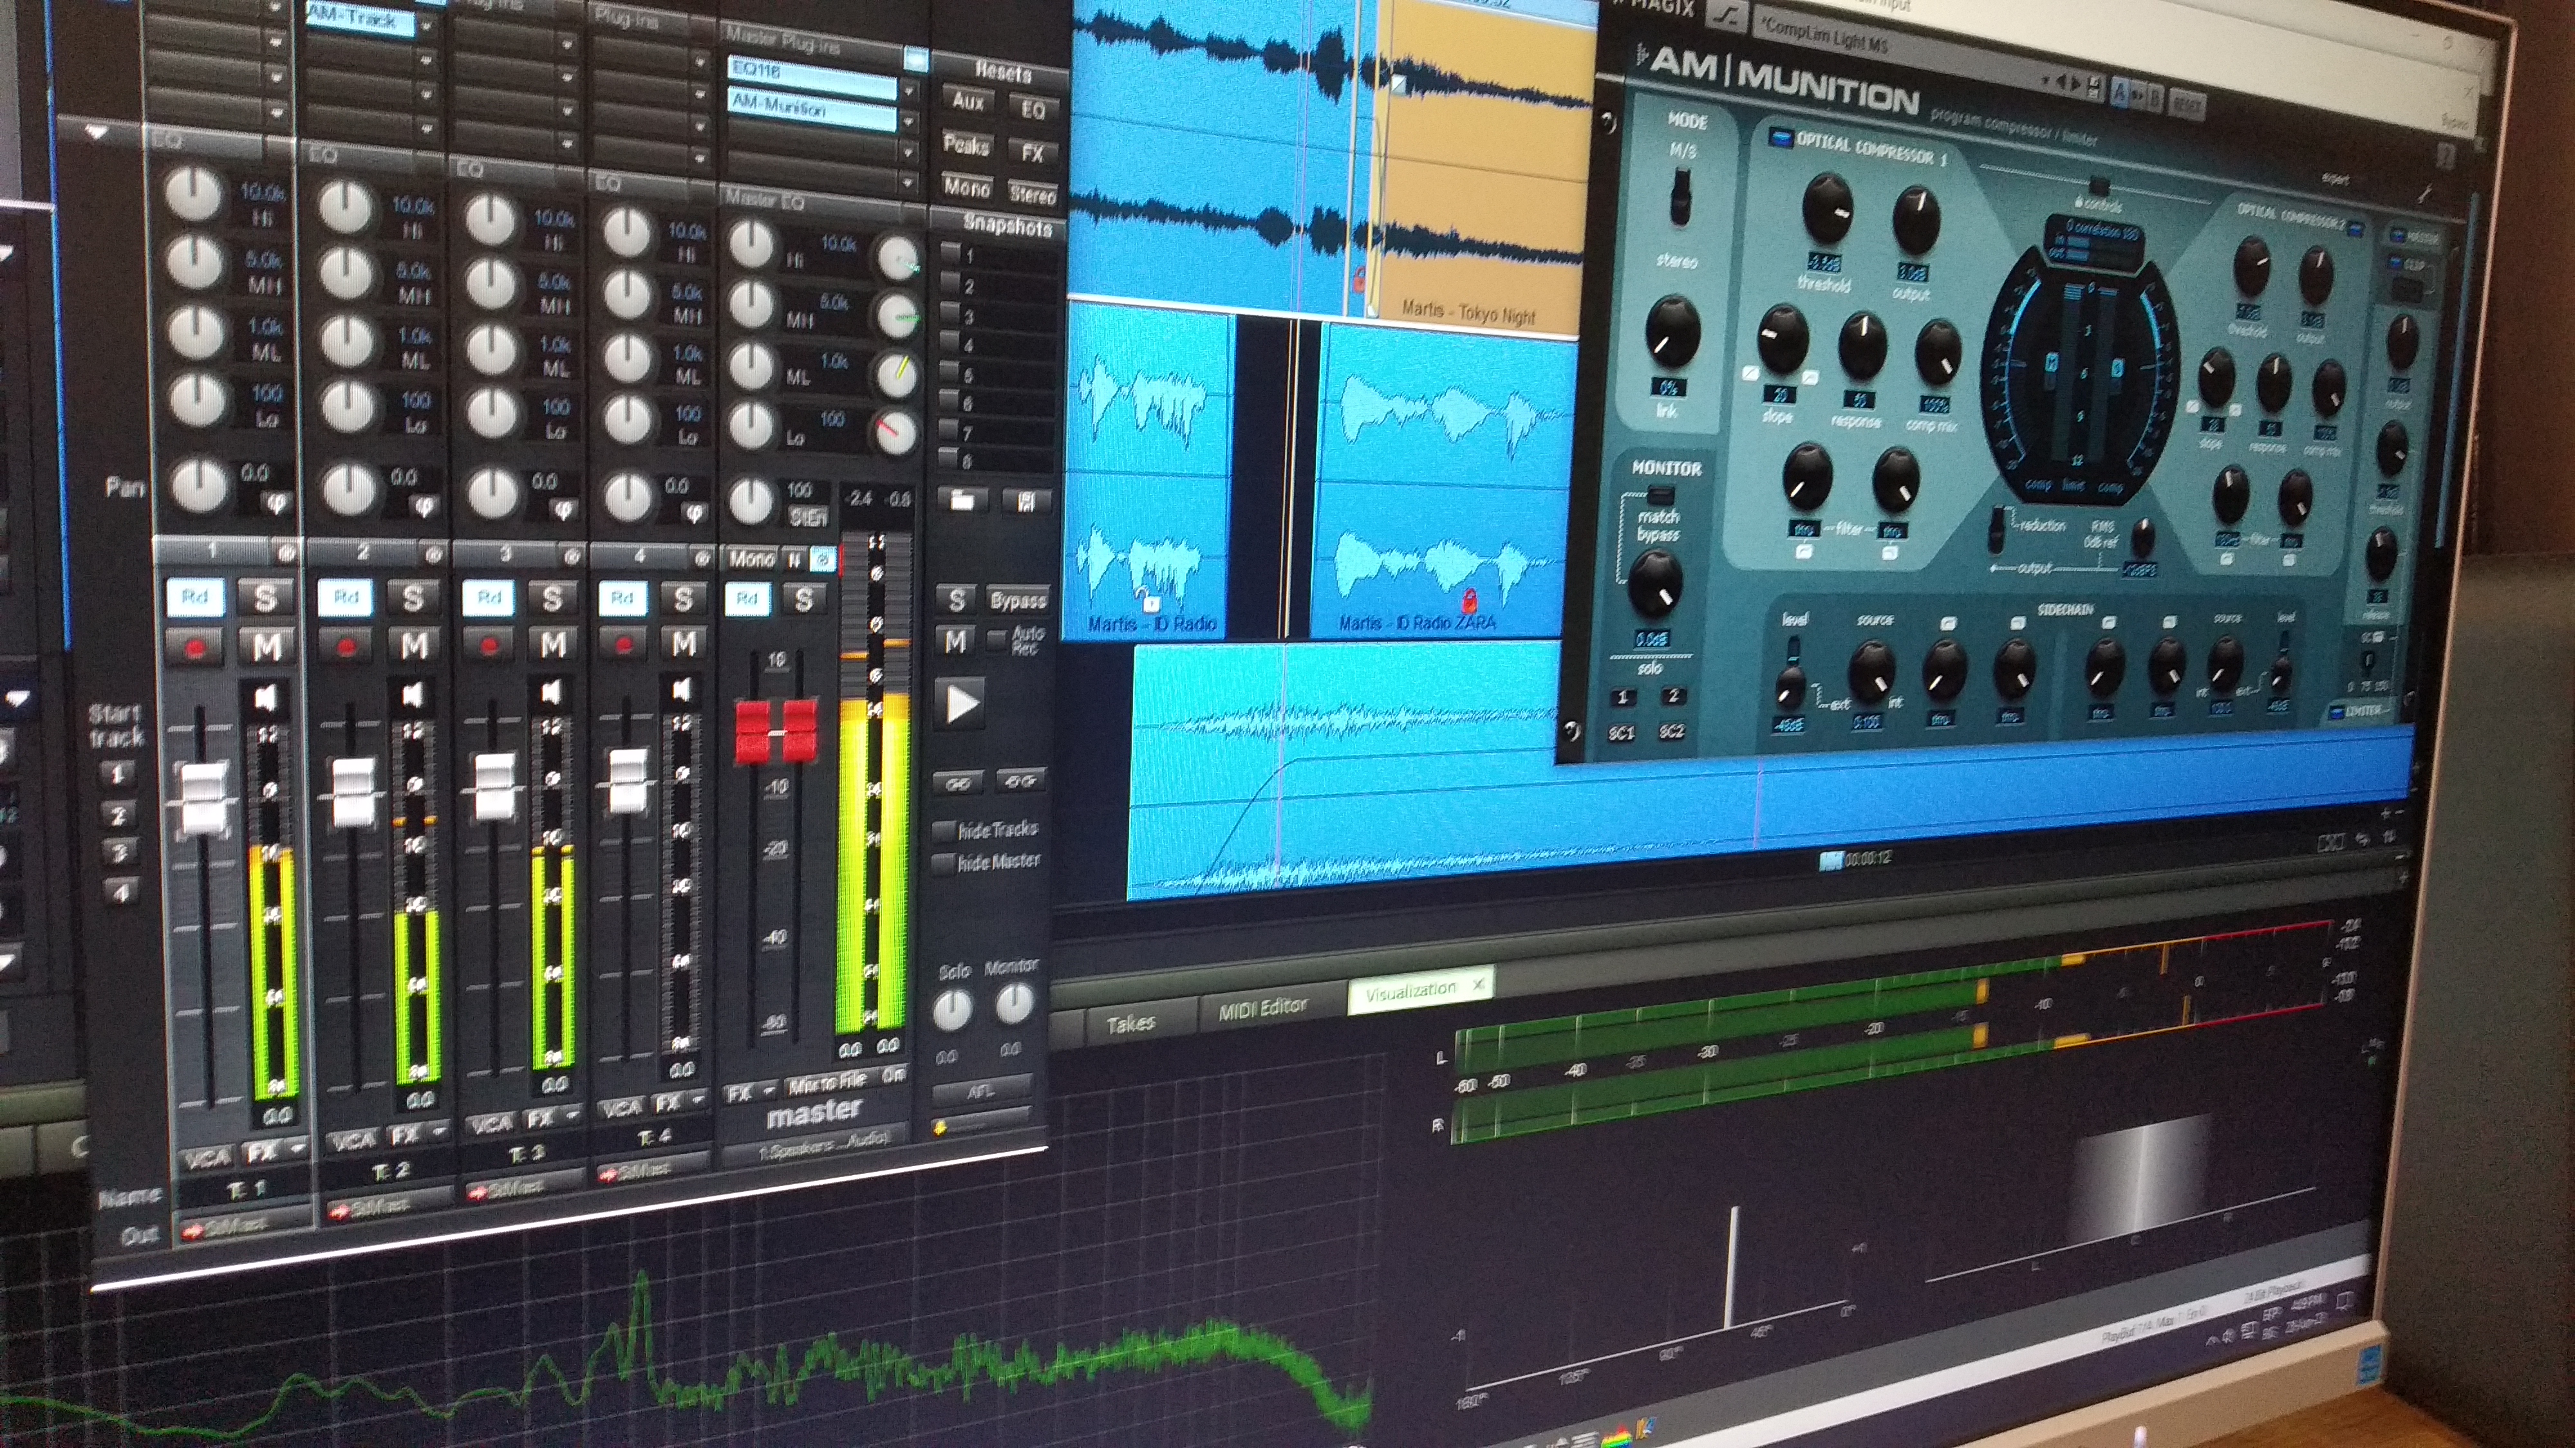Viewport: 2575px width, 1448px height.
Task: Solo mixer channel 1
Action: pyautogui.click(x=265, y=598)
